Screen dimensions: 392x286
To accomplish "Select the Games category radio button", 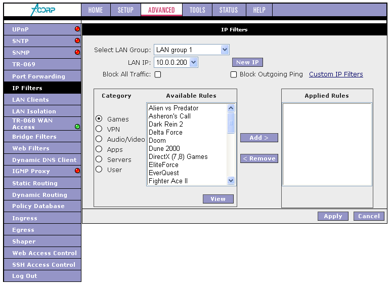I will tap(99, 118).
